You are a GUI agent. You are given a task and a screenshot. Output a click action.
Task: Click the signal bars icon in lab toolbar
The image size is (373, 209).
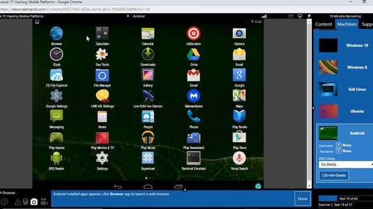[264, 16]
